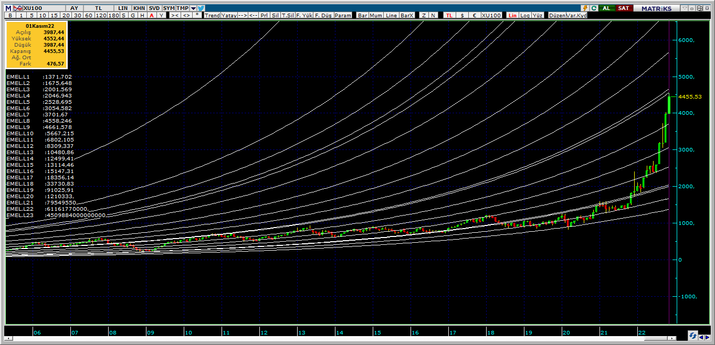Click the Var.Kyd save default button

pyautogui.click(x=577, y=15)
